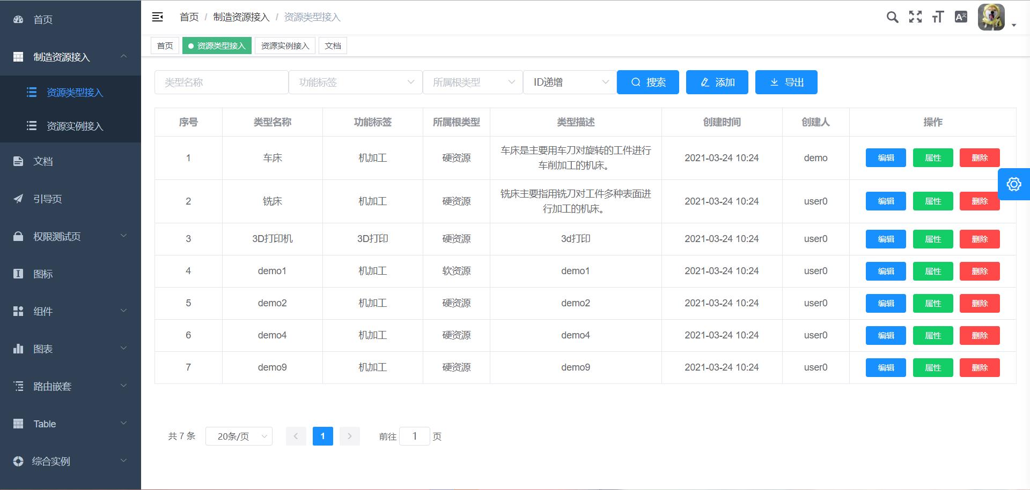Go to 首页 dashboard in sidebar
This screenshot has height=490, width=1030.
tap(43, 20)
